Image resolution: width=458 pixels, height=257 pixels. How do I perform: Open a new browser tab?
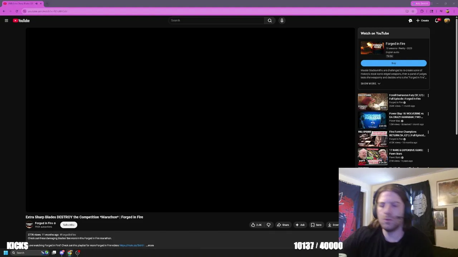click(x=47, y=4)
